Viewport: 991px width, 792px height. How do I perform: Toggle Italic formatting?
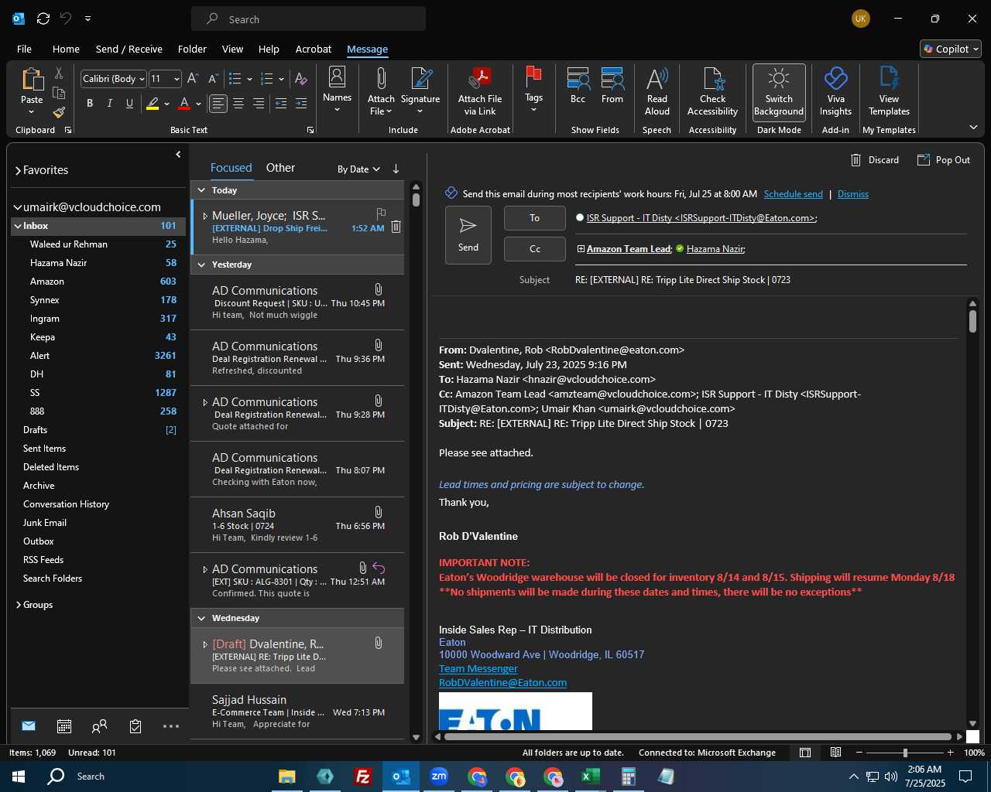(x=109, y=103)
